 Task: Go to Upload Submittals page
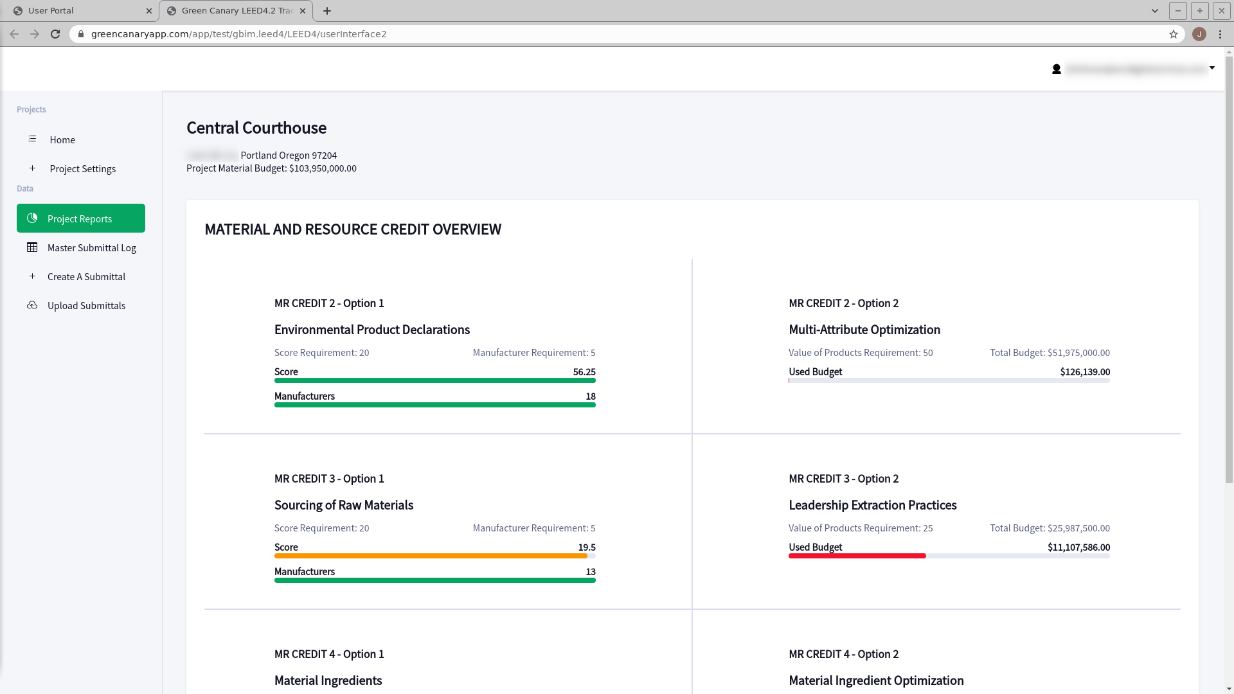pyautogui.click(x=86, y=305)
